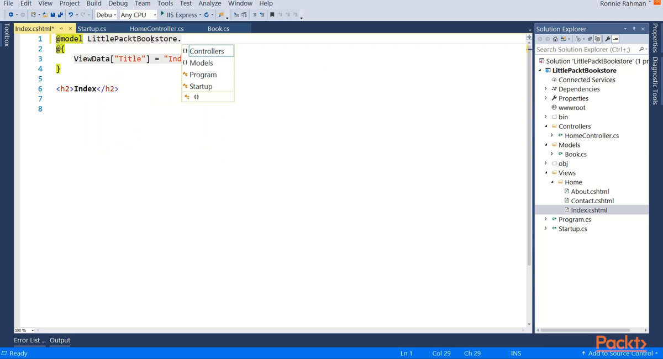663x359 pixels.
Task: Click the Home icon in Solution Explorer toolbar
Action: tap(555, 39)
